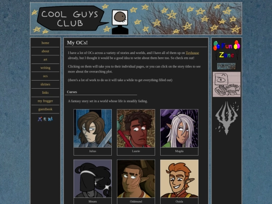This screenshot has height=204, width=272.
Task: Navigate to the writing page
Action: [45, 68]
